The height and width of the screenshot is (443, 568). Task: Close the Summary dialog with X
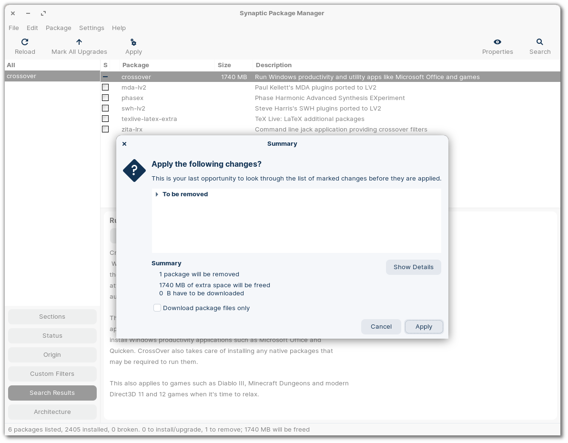124,144
